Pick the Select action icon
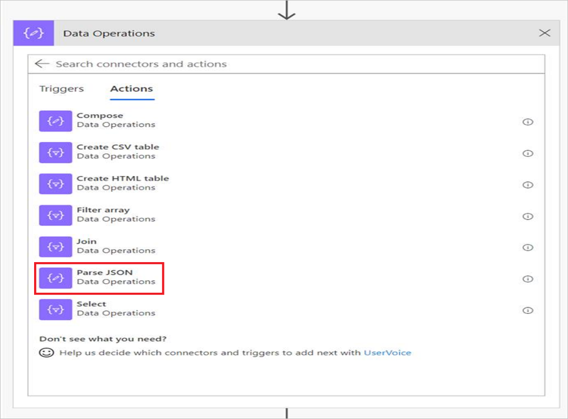This screenshot has width=568, height=419. (56, 309)
